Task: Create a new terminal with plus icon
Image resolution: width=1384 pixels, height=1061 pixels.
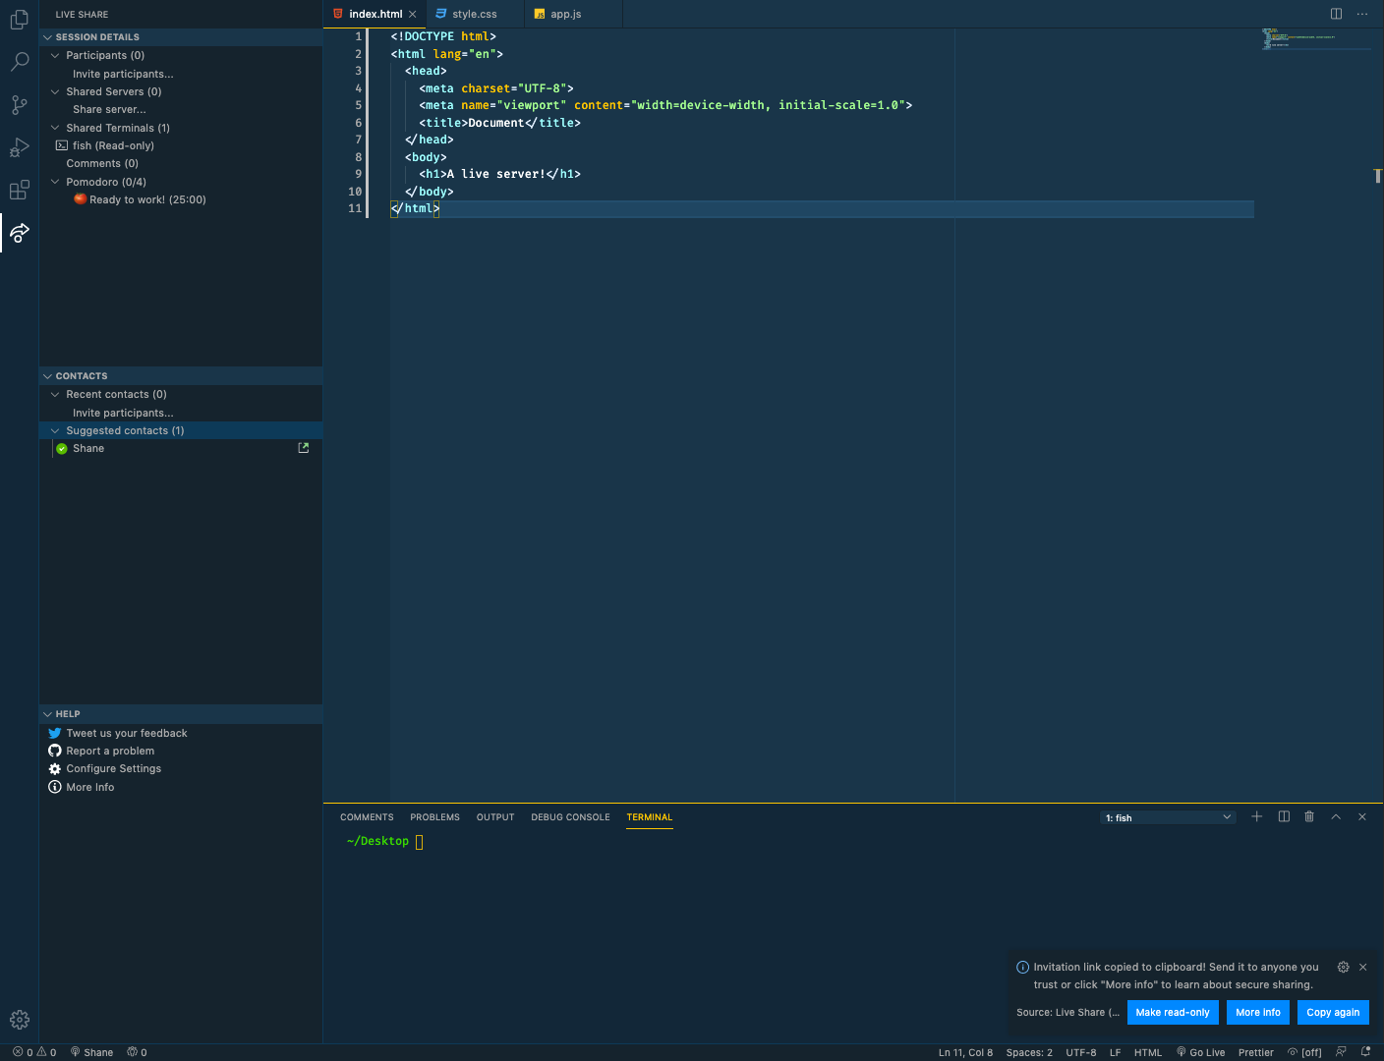Action: coord(1256,816)
